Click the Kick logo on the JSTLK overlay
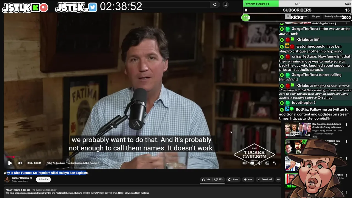The height and width of the screenshot is (198, 352). 35,8
